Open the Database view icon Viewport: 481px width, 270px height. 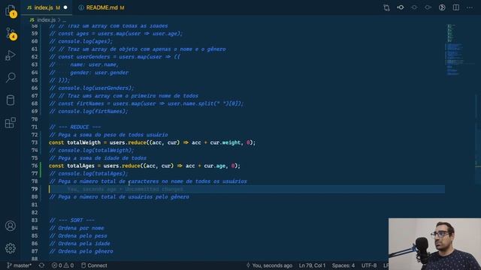11,100
